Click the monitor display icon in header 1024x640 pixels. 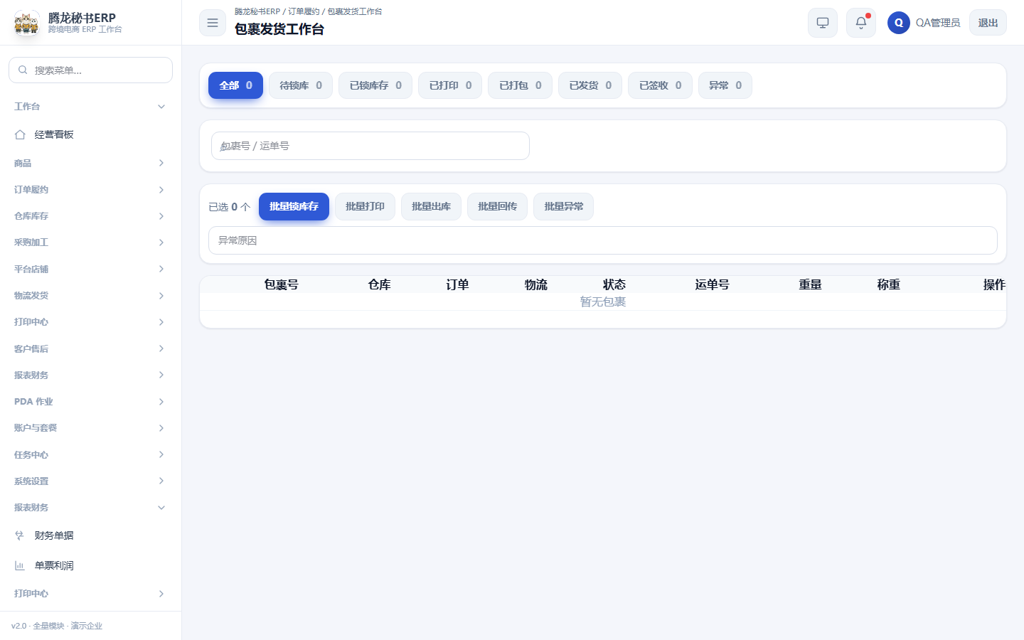point(823,23)
